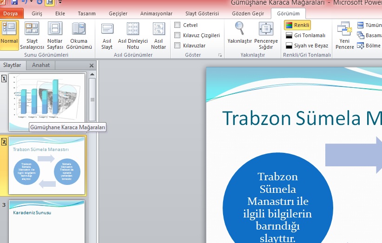Open the Slayt Gösterisi tab

coord(202,13)
